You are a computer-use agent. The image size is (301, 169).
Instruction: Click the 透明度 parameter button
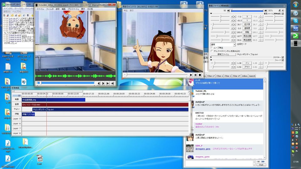[x=247, y=28]
